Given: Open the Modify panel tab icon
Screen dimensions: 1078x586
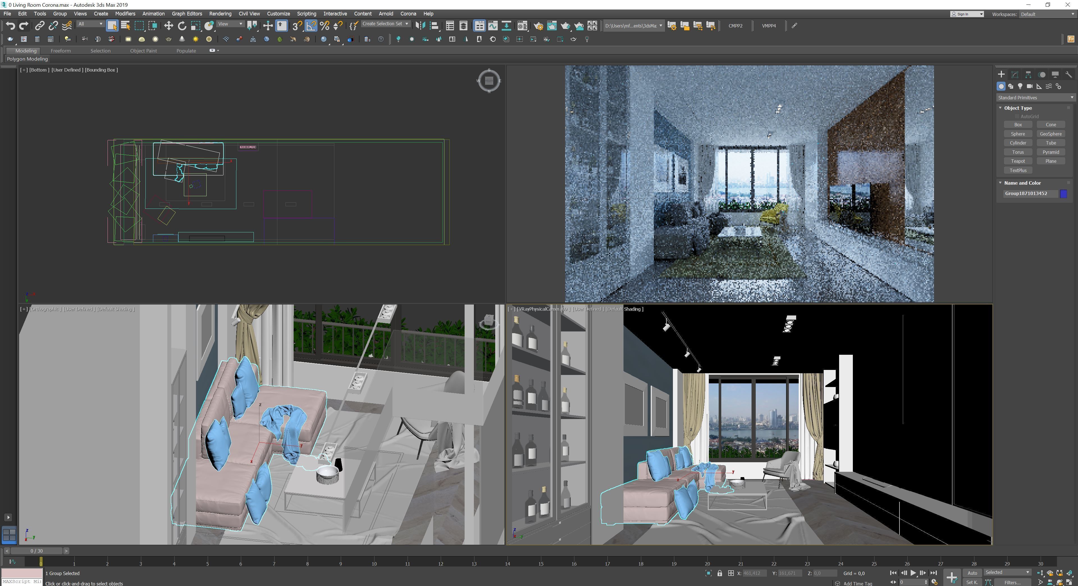Looking at the screenshot, I should (x=1015, y=74).
